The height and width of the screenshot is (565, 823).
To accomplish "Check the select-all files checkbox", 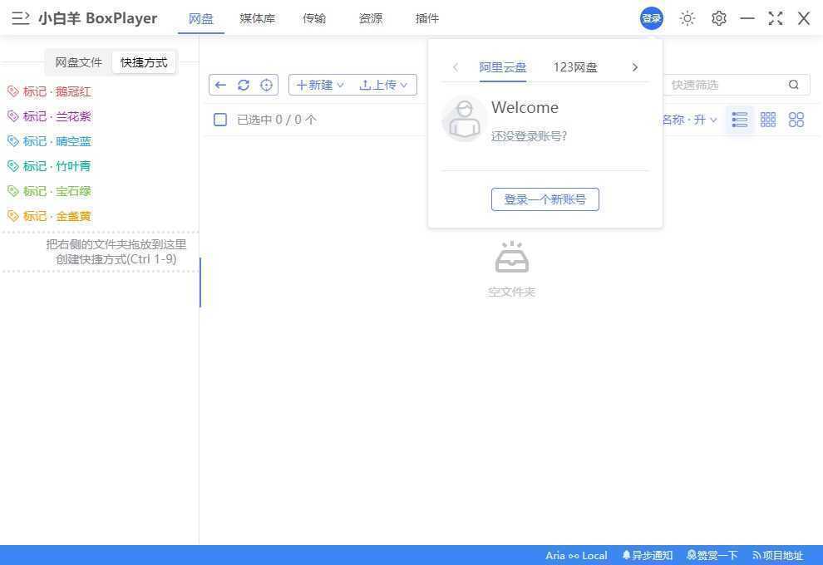I will [220, 119].
